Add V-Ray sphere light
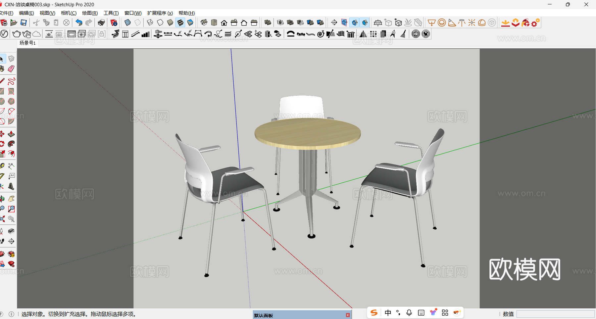 [442, 23]
